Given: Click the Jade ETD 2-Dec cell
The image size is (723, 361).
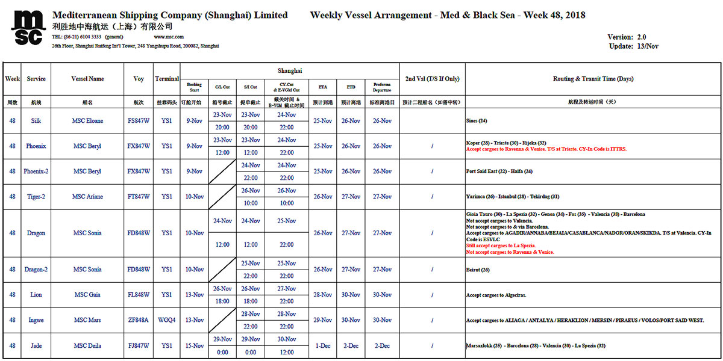Looking at the screenshot, I should tap(351, 346).
